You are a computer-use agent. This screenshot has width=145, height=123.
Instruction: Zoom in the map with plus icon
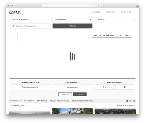(x=15, y=35)
